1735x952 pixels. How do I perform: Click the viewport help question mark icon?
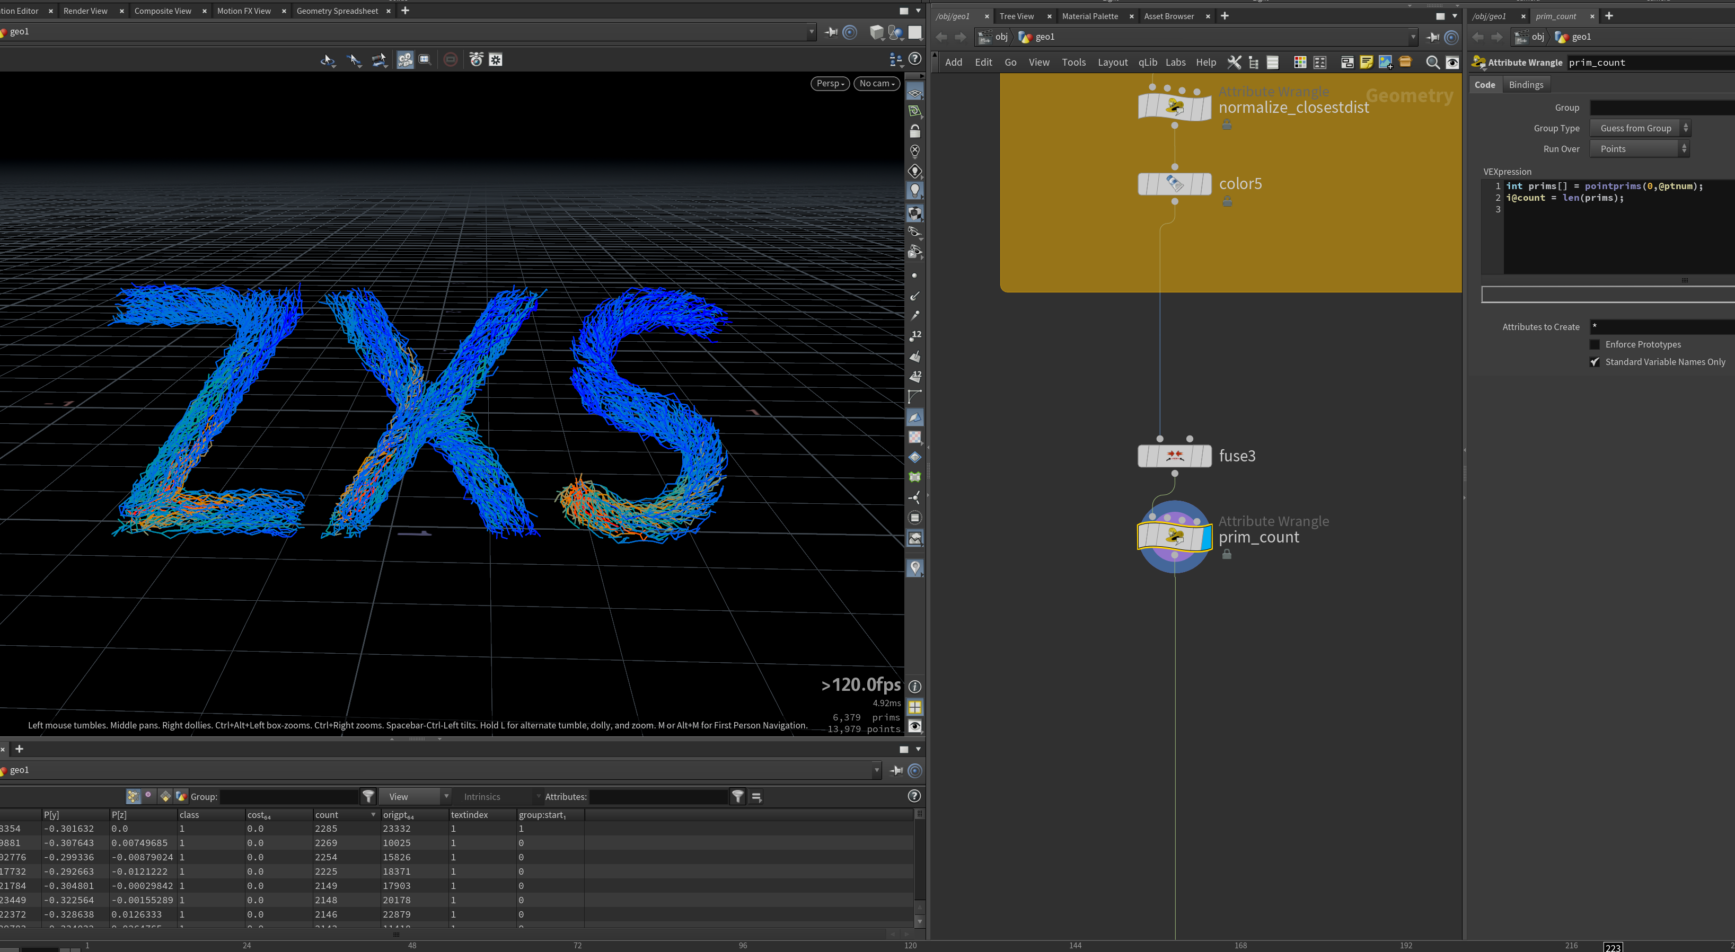click(914, 59)
